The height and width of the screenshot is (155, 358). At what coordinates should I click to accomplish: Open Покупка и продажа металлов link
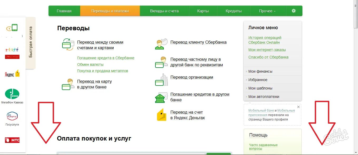102,71
